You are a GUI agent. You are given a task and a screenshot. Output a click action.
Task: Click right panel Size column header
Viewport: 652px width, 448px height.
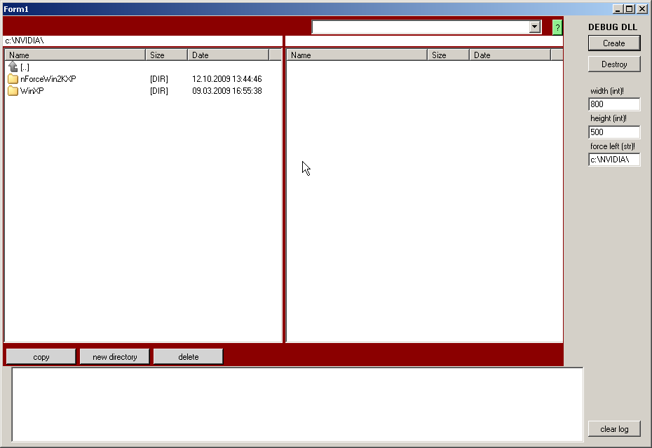click(x=448, y=55)
